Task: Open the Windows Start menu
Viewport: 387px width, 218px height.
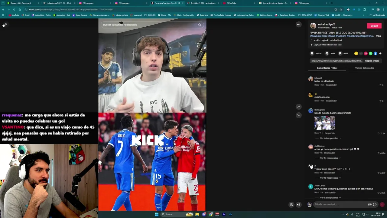Action: click(157, 214)
